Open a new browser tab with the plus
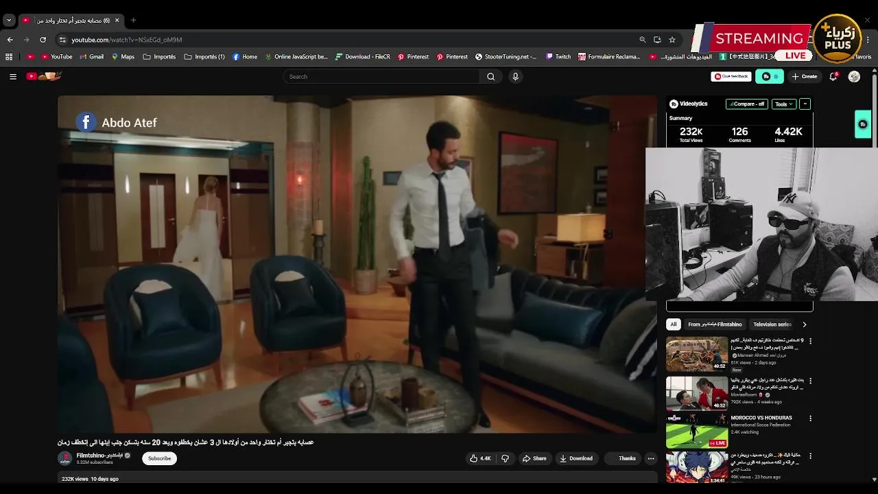 pyautogui.click(x=133, y=21)
